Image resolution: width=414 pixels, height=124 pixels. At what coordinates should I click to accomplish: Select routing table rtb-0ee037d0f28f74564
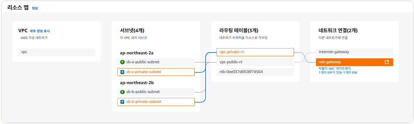[x=255, y=72]
